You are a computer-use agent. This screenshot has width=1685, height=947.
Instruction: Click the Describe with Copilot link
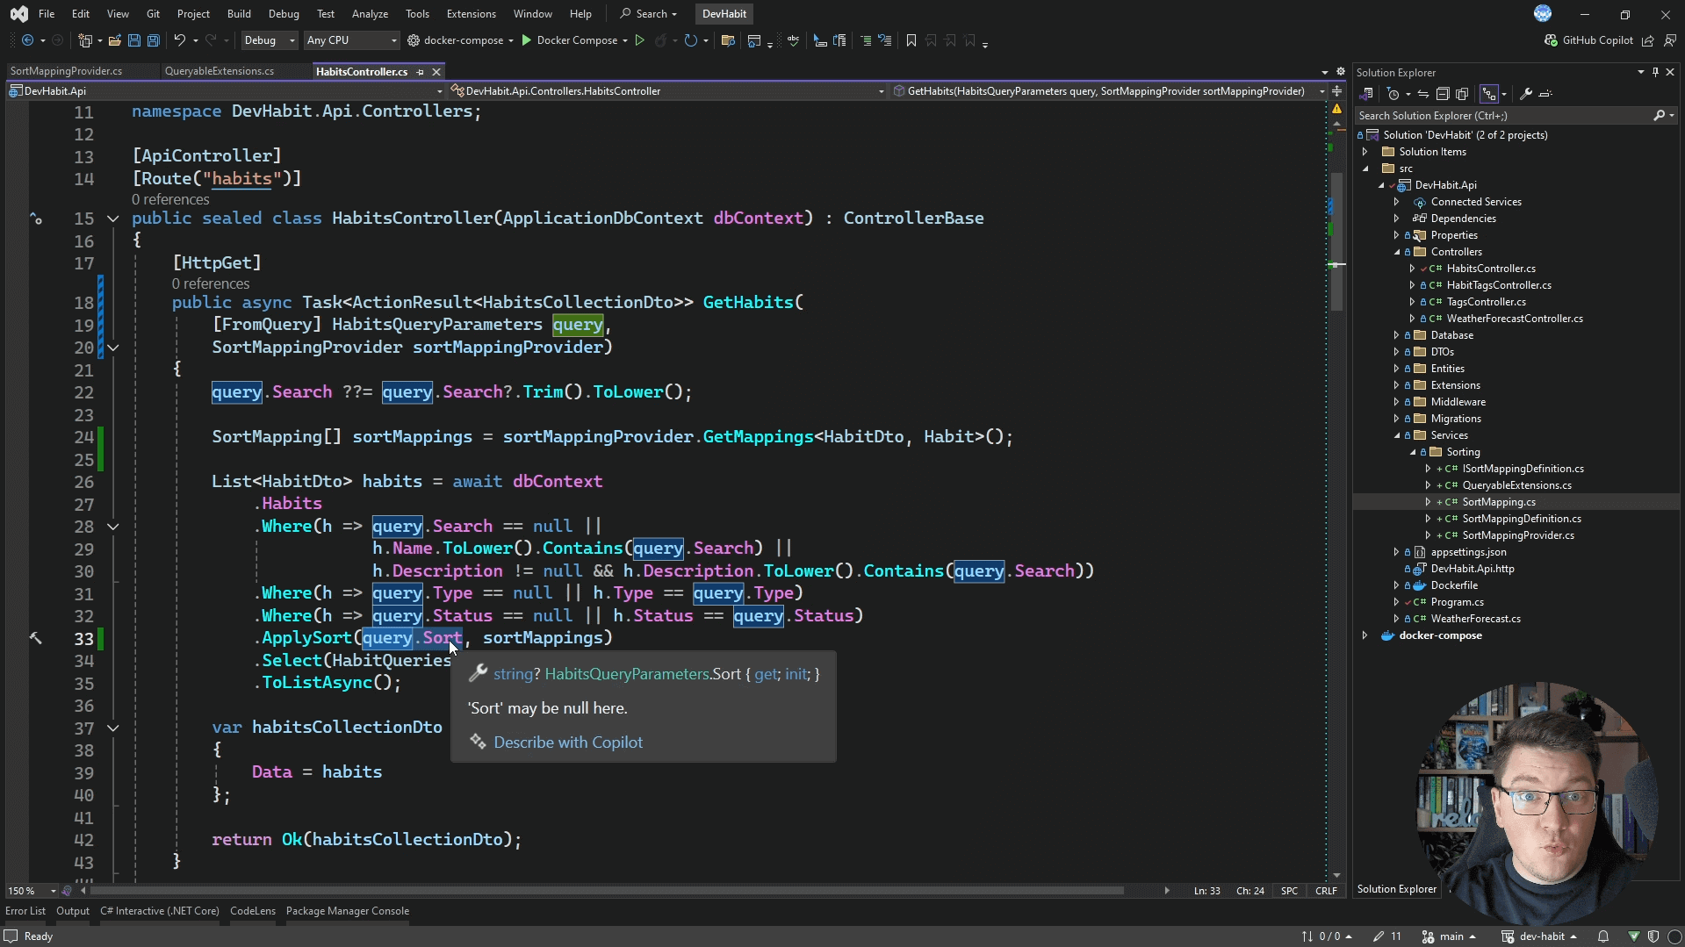(x=568, y=742)
